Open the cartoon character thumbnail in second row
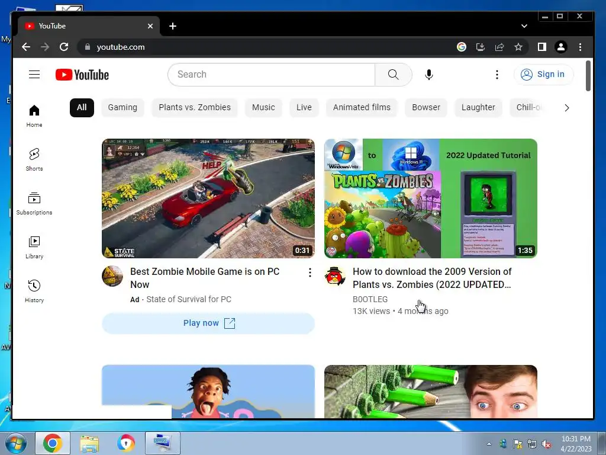Screen dimensions: 606x455 208,392
